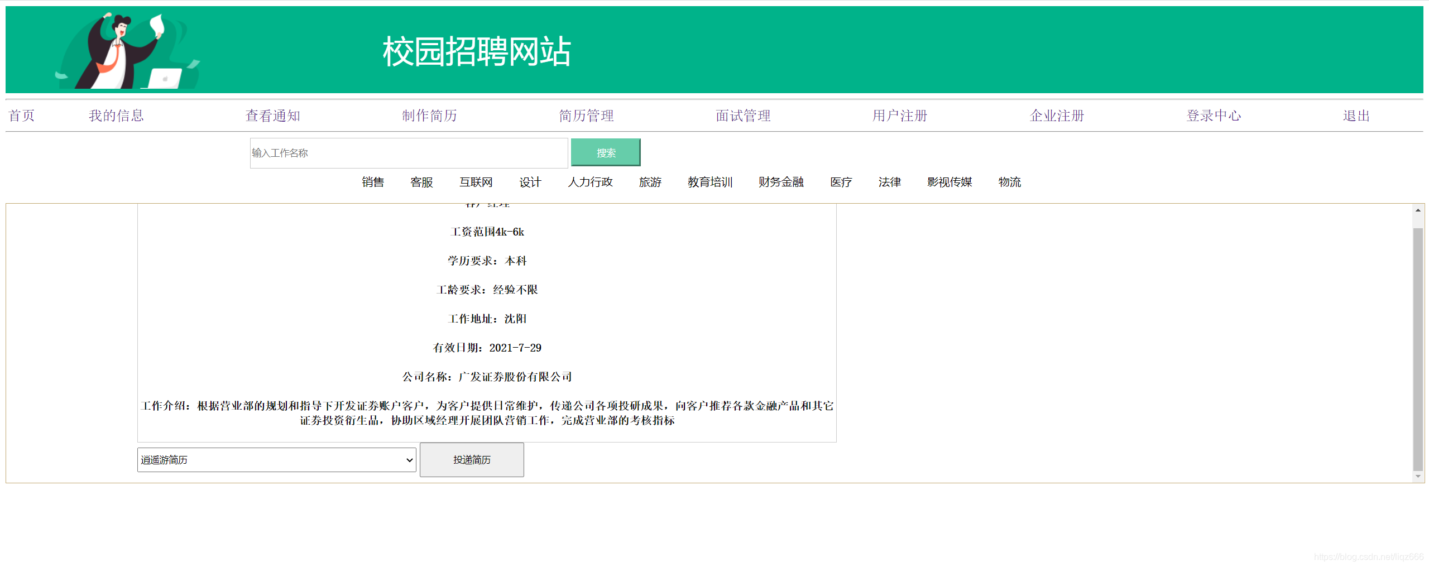1429x567 pixels.
Task: Choose the 设计 job category
Action: pyautogui.click(x=530, y=182)
